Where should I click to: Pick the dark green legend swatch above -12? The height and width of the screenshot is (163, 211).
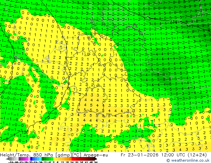click(x=43, y=159)
